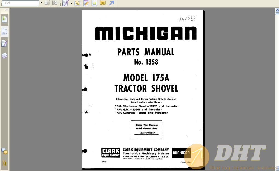The width and height of the screenshot is (279, 171).
Task: Select the blue arrow drawing tool
Action: 111,3
